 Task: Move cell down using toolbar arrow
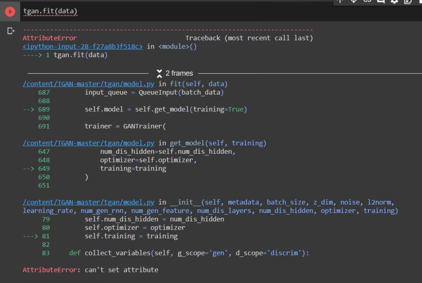click(353, 1)
